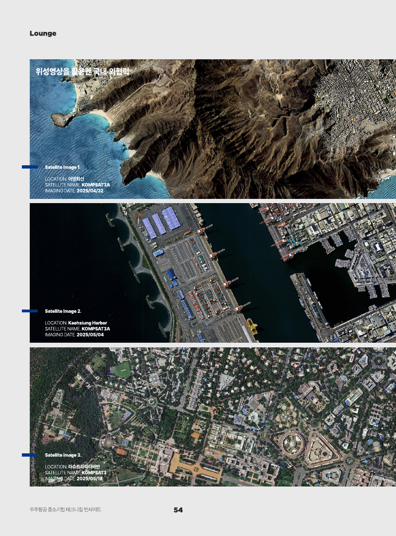Click the "Satellite Image 2." caption
This screenshot has height=536, width=396.
point(63,311)
